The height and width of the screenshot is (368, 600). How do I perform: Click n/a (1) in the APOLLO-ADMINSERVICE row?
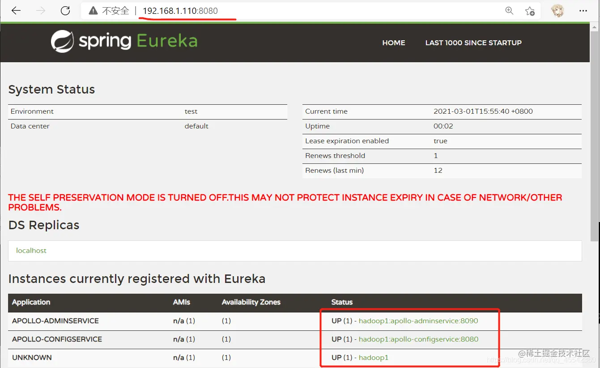[184, 321]
